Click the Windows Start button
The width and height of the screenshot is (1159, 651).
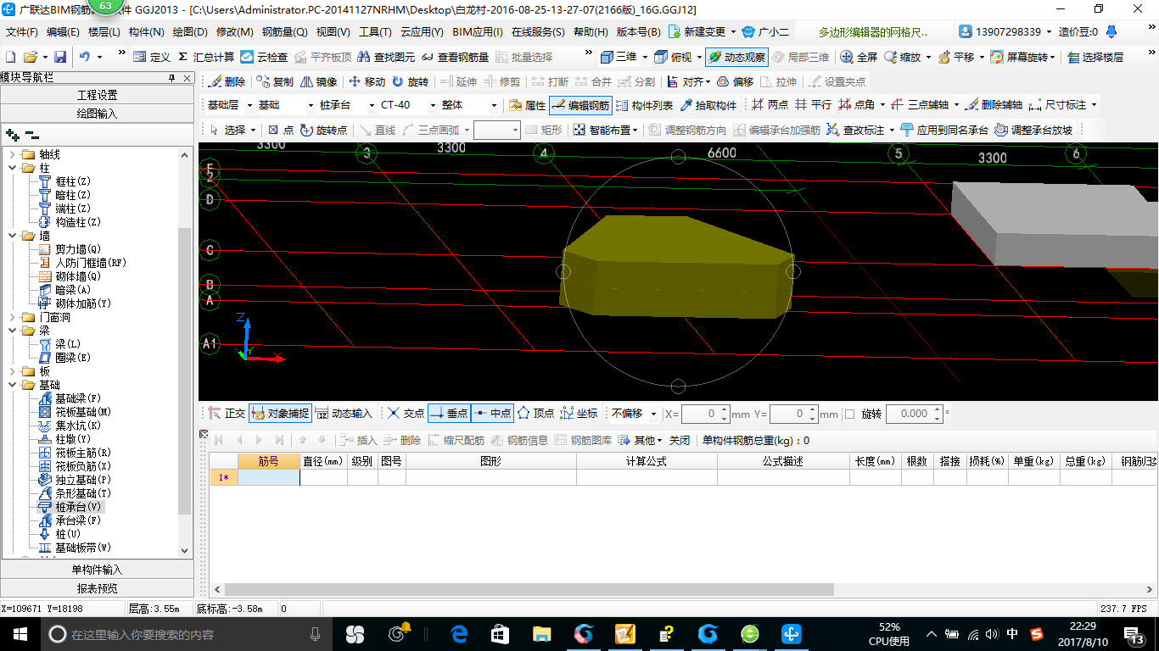tap(20, 634)
